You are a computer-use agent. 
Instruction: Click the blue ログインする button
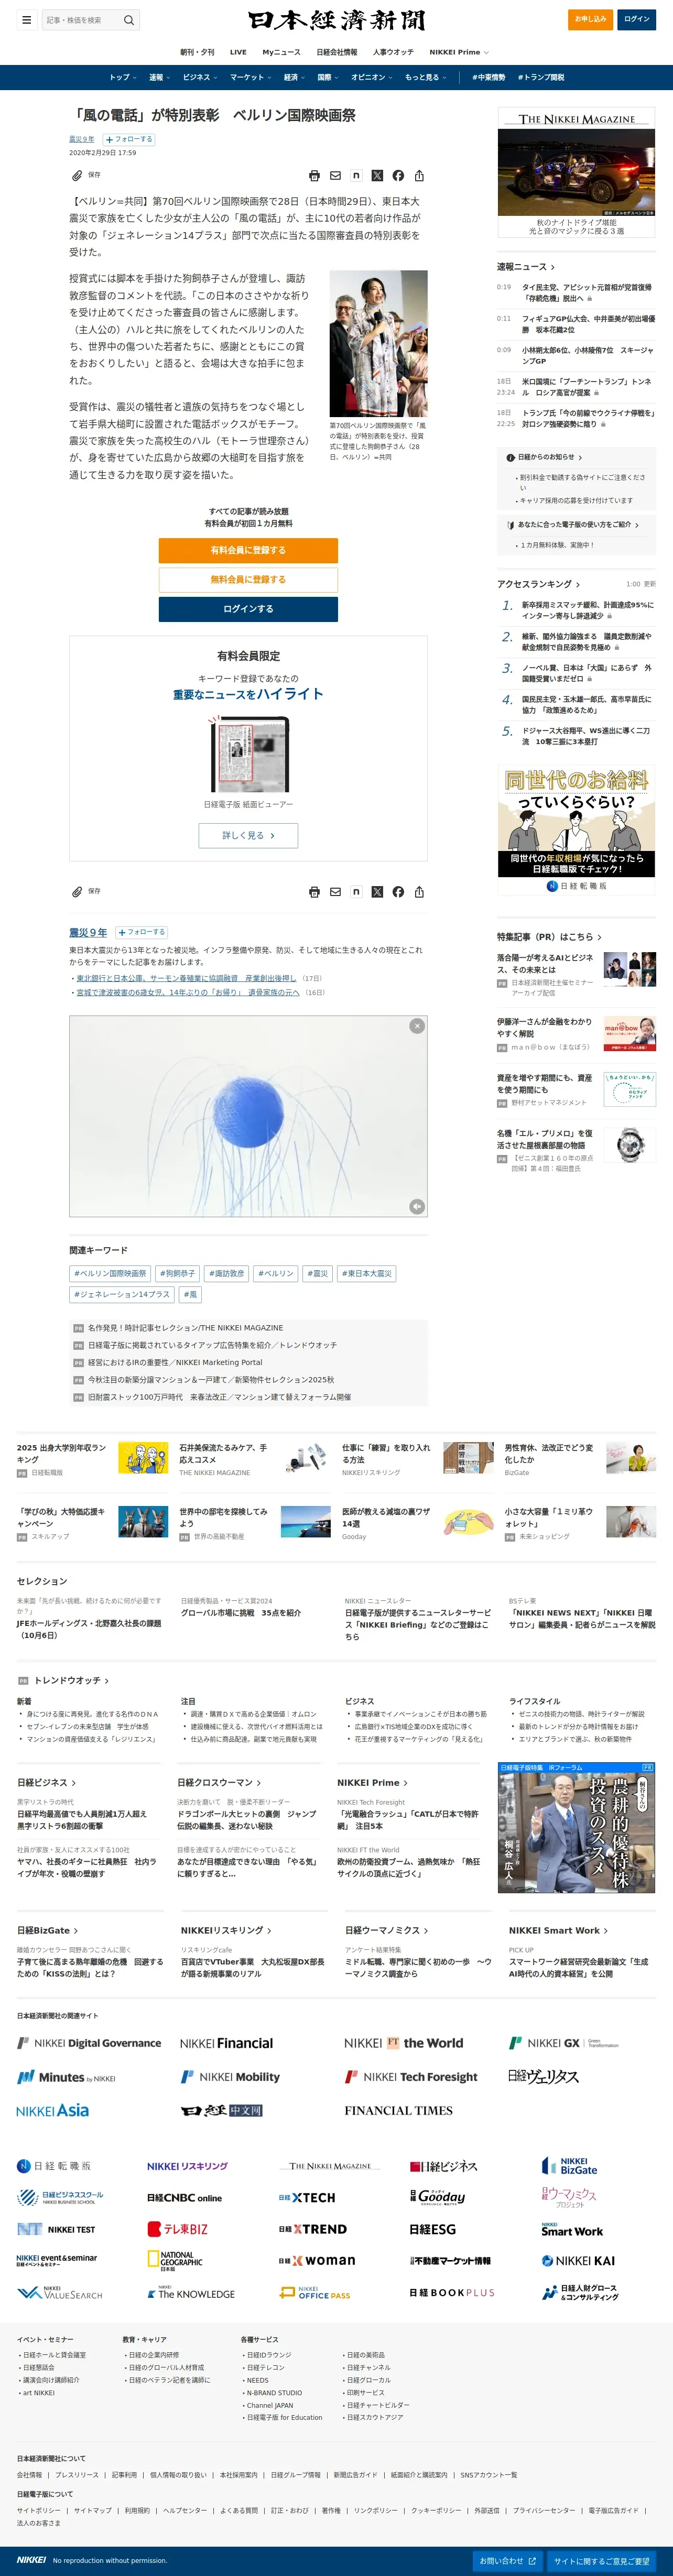pos(248,609)
